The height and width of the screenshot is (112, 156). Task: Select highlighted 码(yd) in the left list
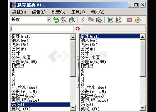41,104
